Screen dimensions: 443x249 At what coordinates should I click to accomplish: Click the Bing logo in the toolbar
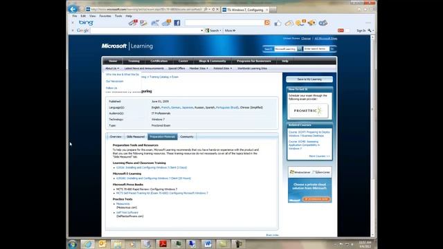tap(86, 23)
